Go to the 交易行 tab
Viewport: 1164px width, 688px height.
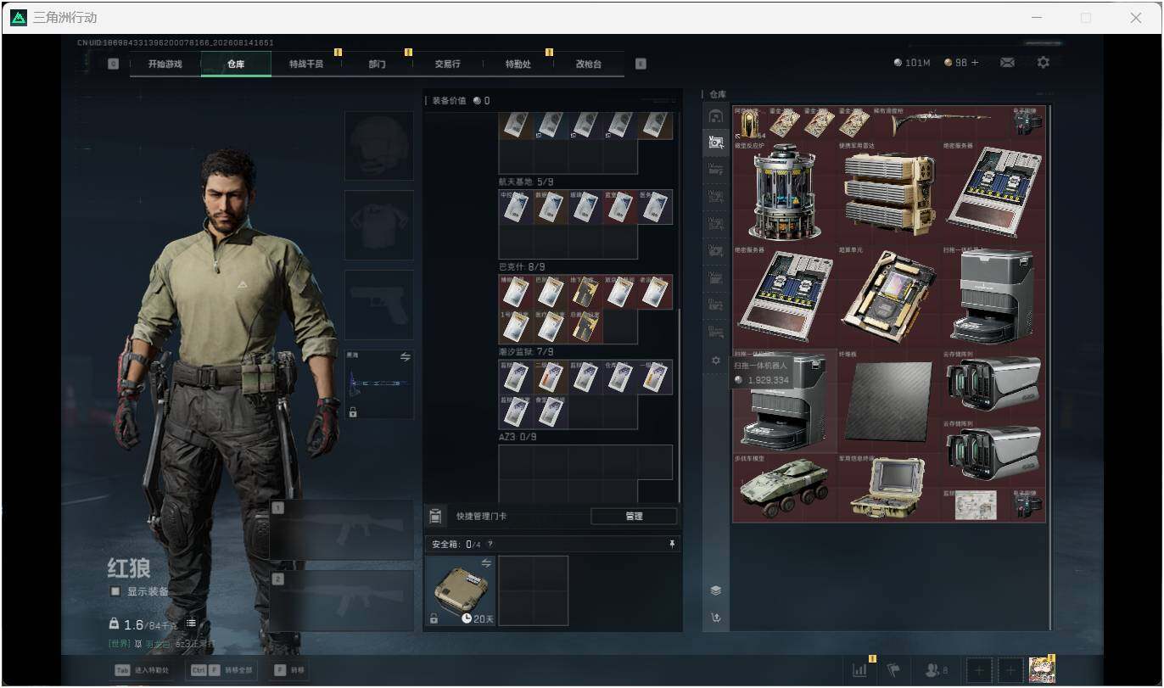447,64
